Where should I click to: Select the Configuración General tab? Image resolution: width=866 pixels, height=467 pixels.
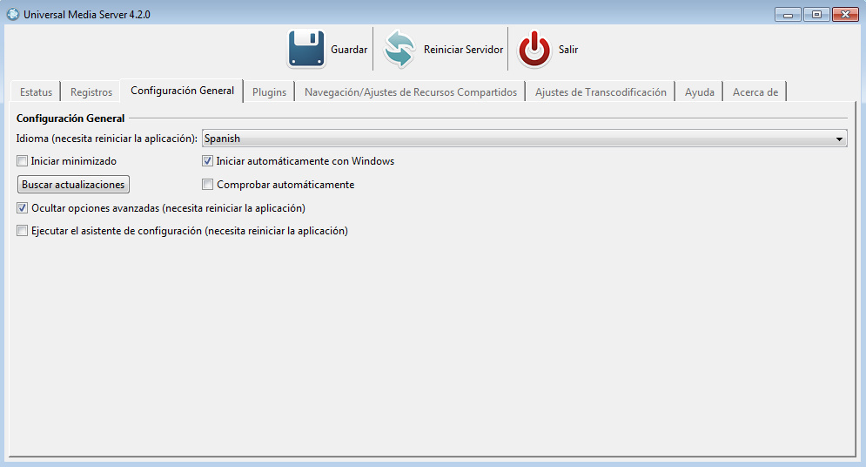coord(182,91)
